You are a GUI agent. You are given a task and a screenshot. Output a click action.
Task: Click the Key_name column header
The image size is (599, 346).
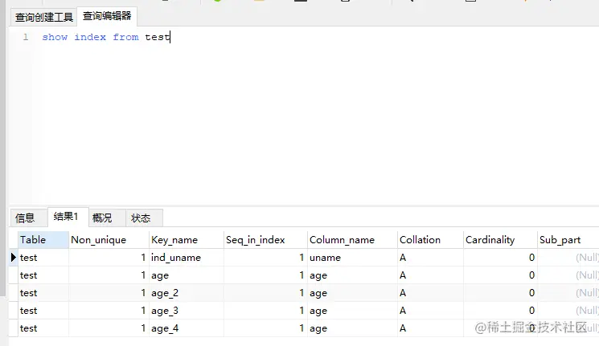point(187,239)
